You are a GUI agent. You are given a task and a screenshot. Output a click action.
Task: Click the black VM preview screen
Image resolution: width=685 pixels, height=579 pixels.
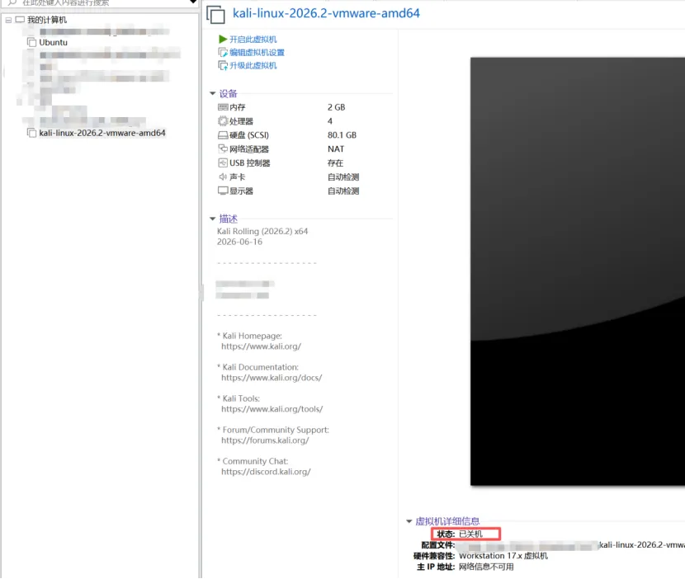[x=578, y=271]
